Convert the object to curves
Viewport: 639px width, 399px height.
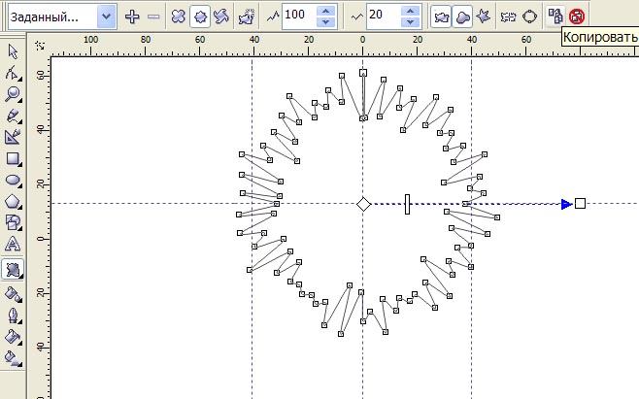(529, 17)
